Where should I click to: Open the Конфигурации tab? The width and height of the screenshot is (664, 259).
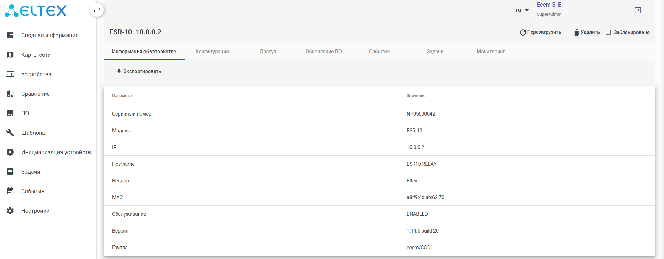(x=212, y=52)
